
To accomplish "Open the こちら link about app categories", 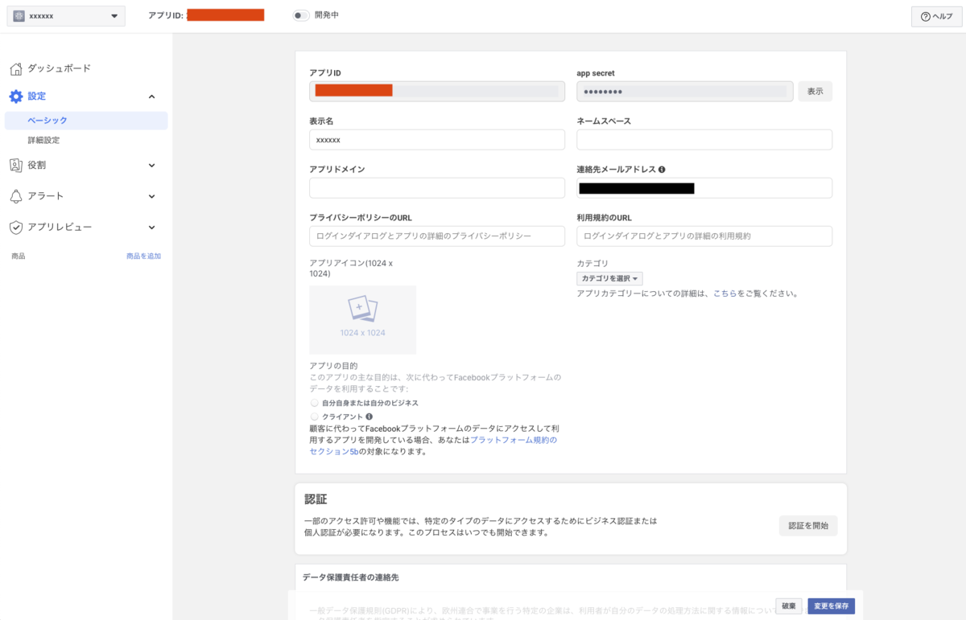I will 725,294.
